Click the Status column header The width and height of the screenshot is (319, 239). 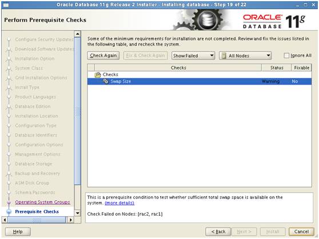coord(277,67)
